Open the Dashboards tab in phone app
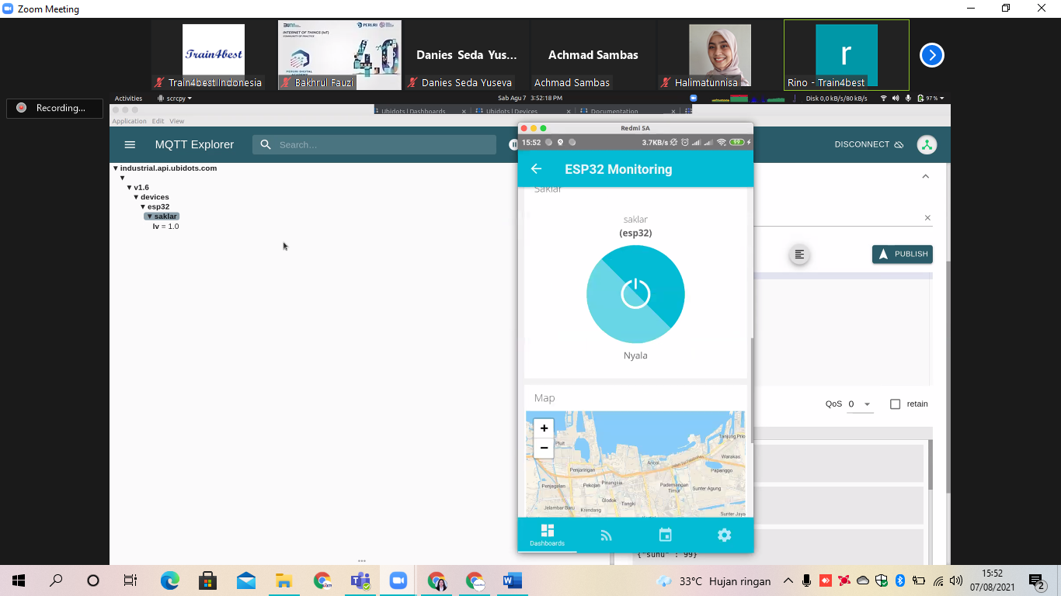 point(548,535)
